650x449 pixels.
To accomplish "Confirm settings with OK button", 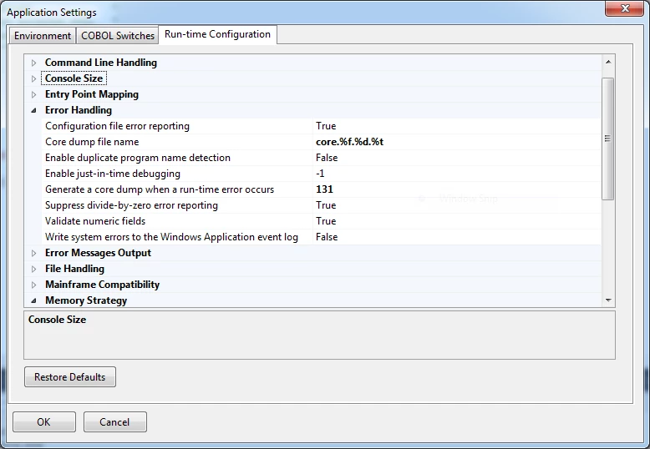I will pyautogui.click(x=44, y=421).
